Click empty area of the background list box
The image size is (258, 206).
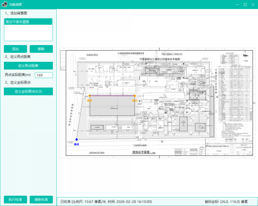(x=28, y=33)
